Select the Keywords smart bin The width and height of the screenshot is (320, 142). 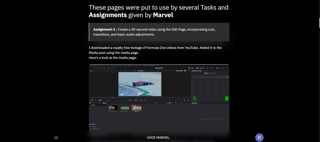(x=94, y=127)
